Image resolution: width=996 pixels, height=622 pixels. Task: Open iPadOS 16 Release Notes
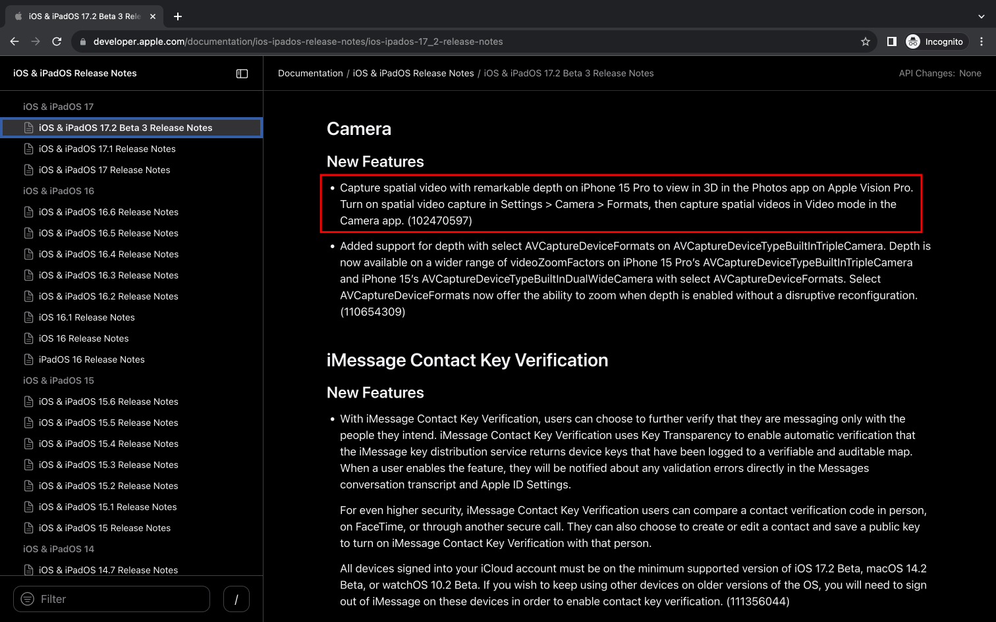click(x=92, y=359)
